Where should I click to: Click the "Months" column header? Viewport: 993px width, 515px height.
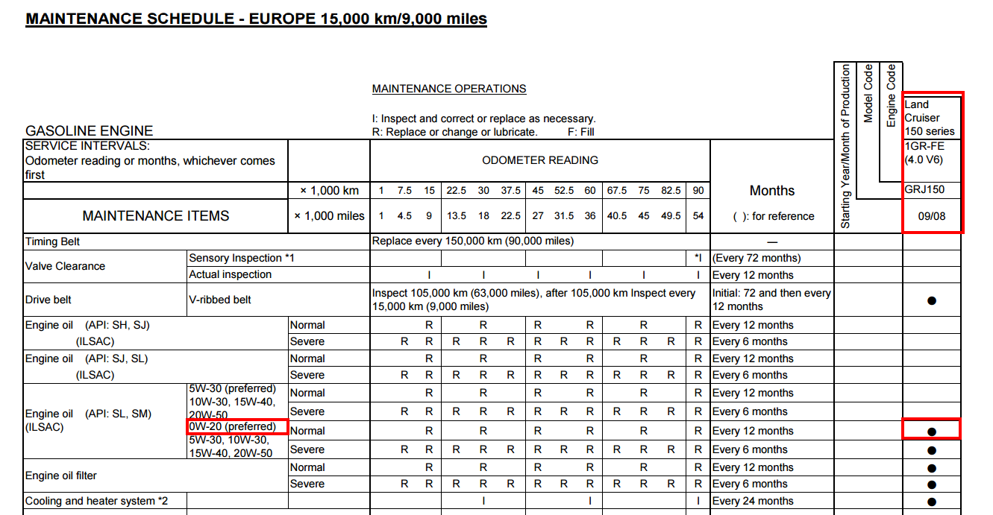click(x=772, y=191)
